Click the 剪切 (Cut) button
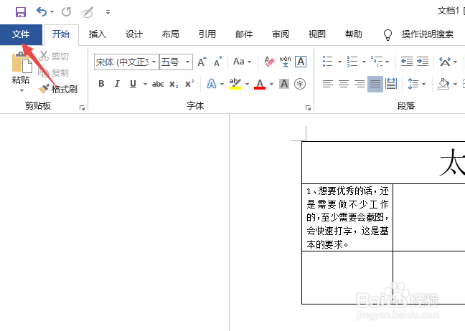Image resolution: width=465 pixels, height=331 pixels. [x=54, y=56]
